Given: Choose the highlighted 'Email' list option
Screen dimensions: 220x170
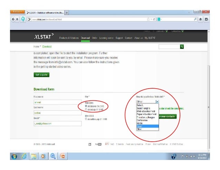Looking at the screenshot, I should 148,126.
